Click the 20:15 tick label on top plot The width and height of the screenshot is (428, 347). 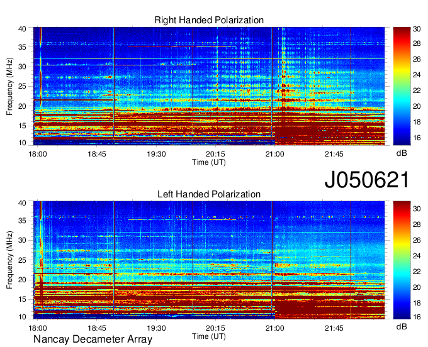pos(215,154)
